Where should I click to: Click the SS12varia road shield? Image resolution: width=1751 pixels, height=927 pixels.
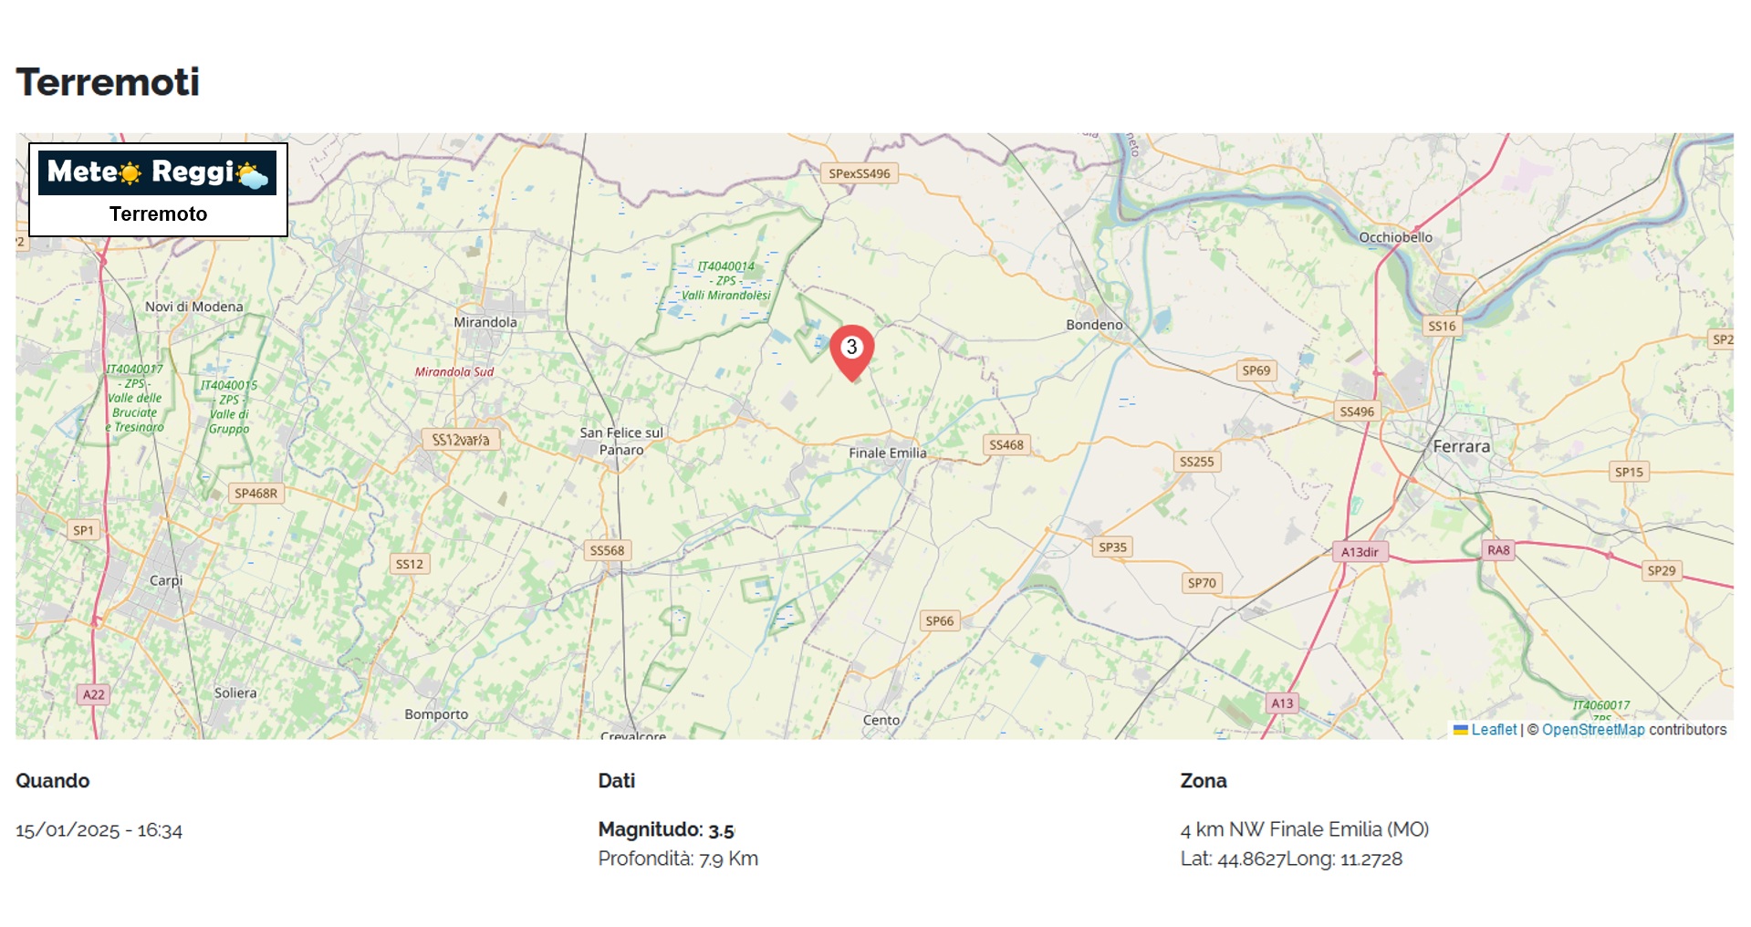click(x=460, y=440)
